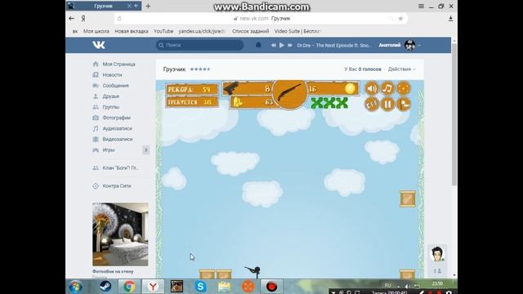The width and height of the screenshot is (523, 294).
Task: Open the Действия dropdown
Action: 401,69
